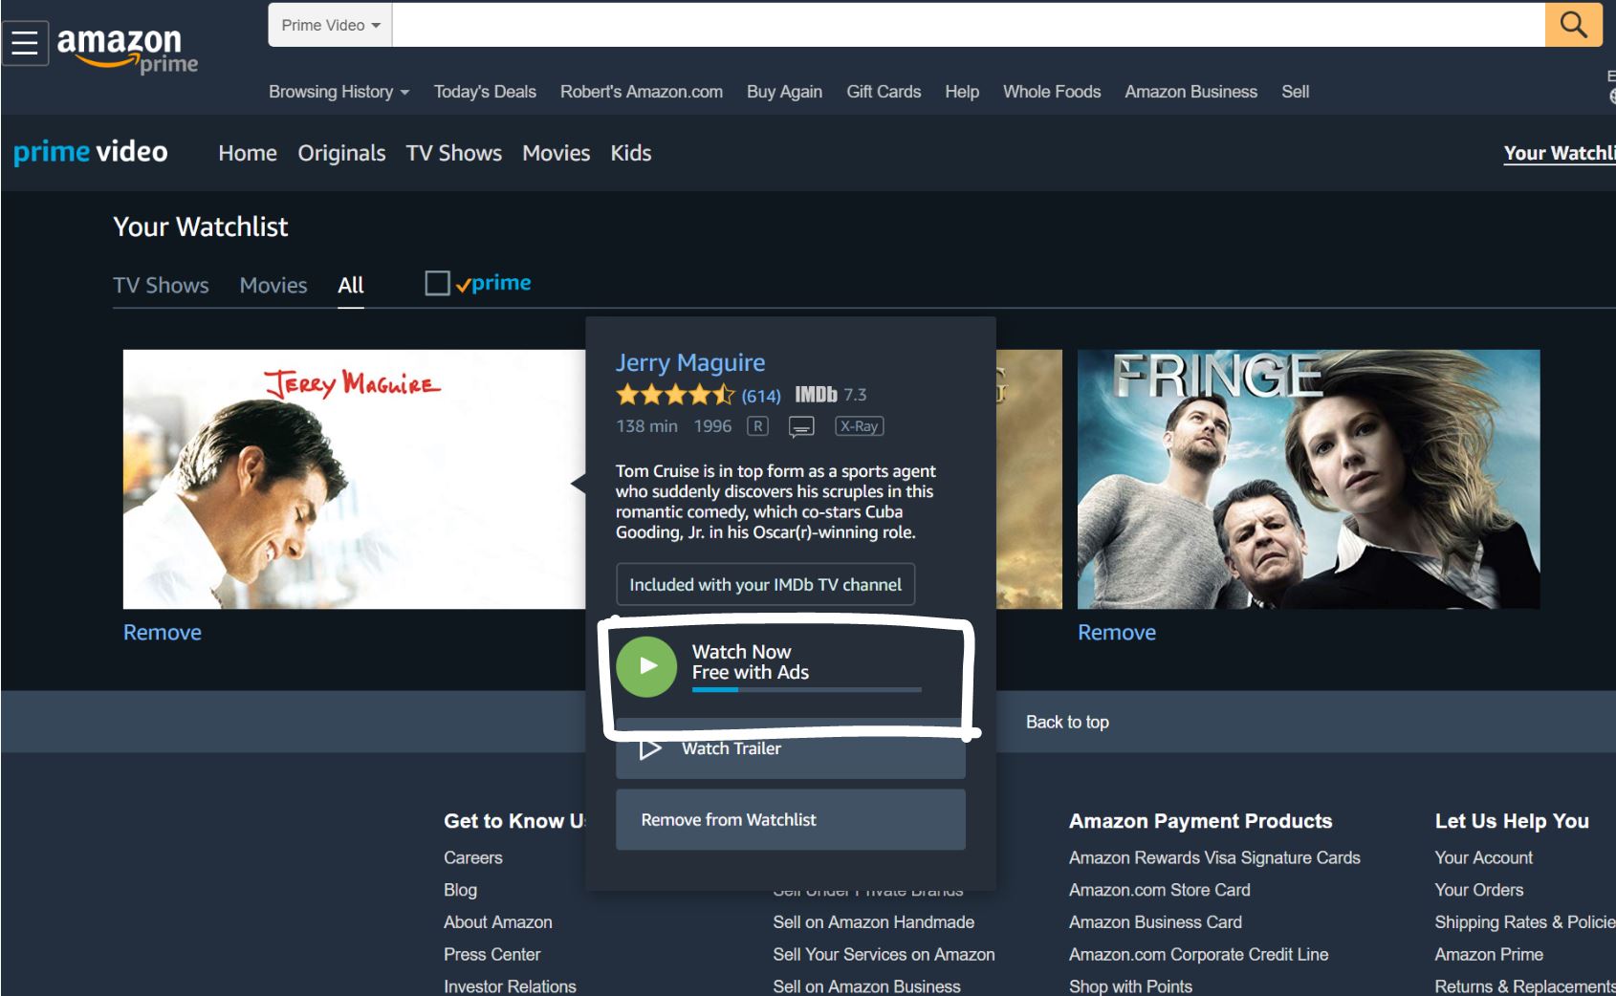Select the TV Shows watchlist tab
This screenshot has height=996, width=1616.
coord(161,285)
